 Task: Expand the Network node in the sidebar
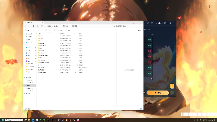click(x=25, y=94)
